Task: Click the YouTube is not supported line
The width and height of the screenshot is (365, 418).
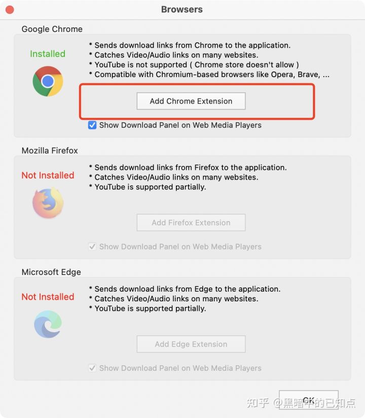Action: (x=194, y=65)
